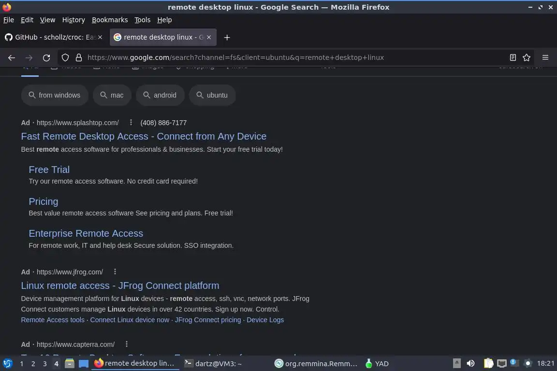Bookmark this page with the star

click(527, 57)
